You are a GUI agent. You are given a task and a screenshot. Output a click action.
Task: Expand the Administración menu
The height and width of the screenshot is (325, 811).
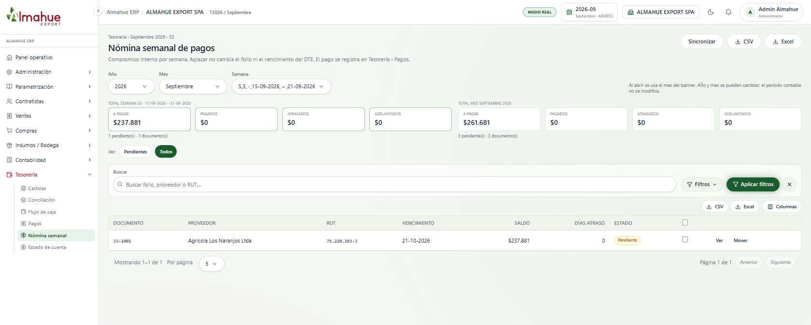(49, 72)
